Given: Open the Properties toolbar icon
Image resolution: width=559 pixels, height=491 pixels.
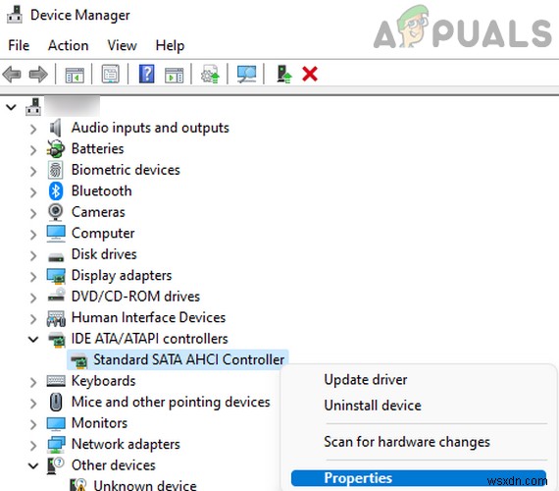Looking at the screenshot, I should [x=111, y=75].
